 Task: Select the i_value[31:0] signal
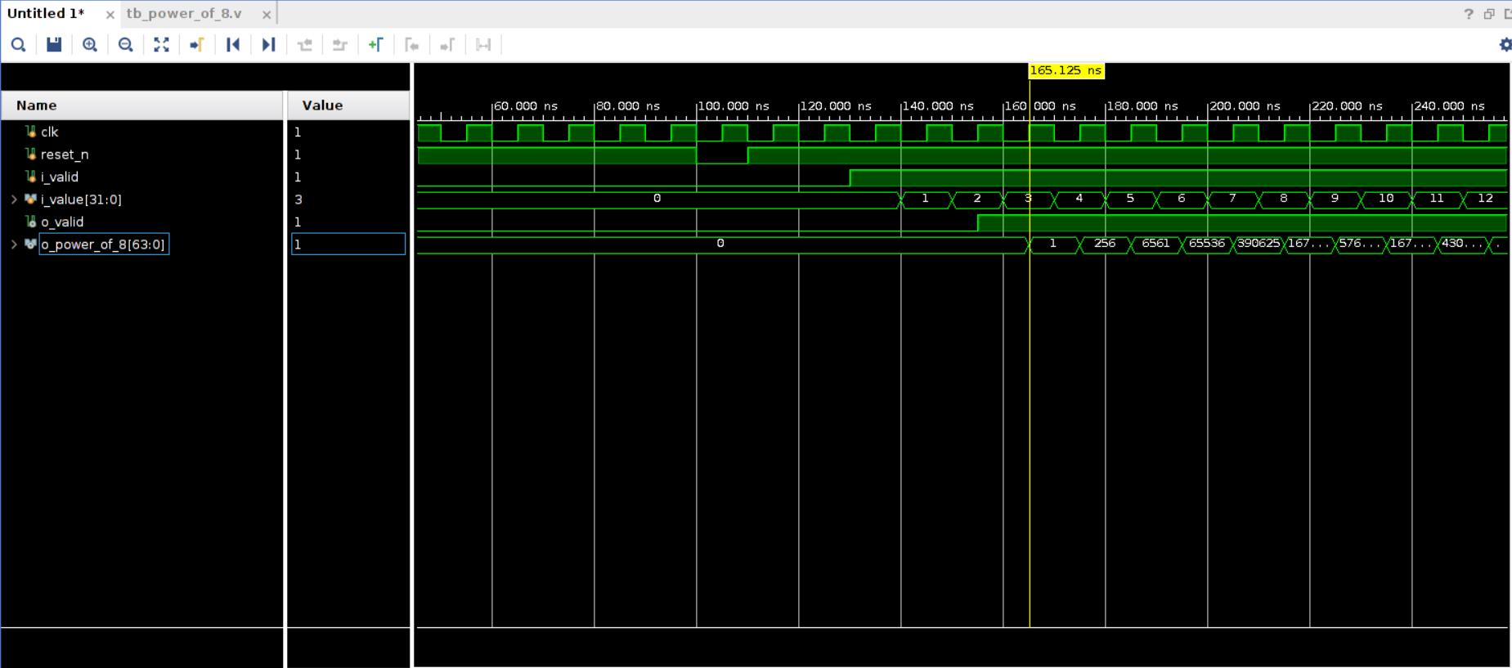coord(81,200)
